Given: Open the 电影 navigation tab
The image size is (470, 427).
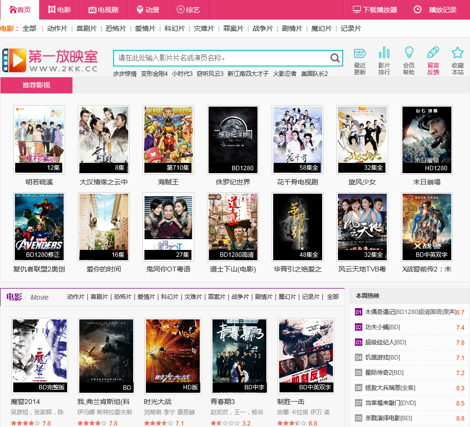Looking at the screenshot, I should click(60, 10).
